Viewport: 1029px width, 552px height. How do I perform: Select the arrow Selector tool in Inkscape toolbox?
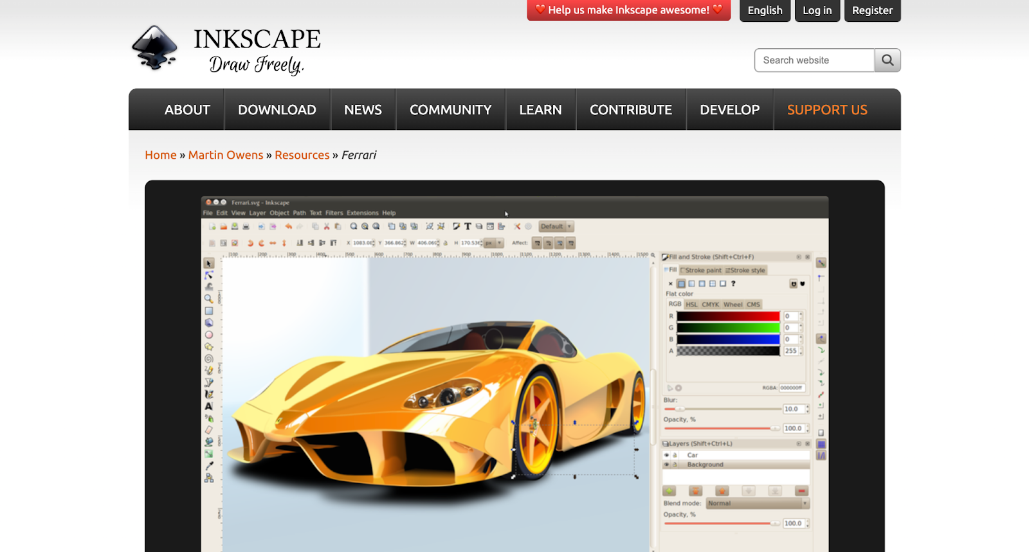point(209,263)
